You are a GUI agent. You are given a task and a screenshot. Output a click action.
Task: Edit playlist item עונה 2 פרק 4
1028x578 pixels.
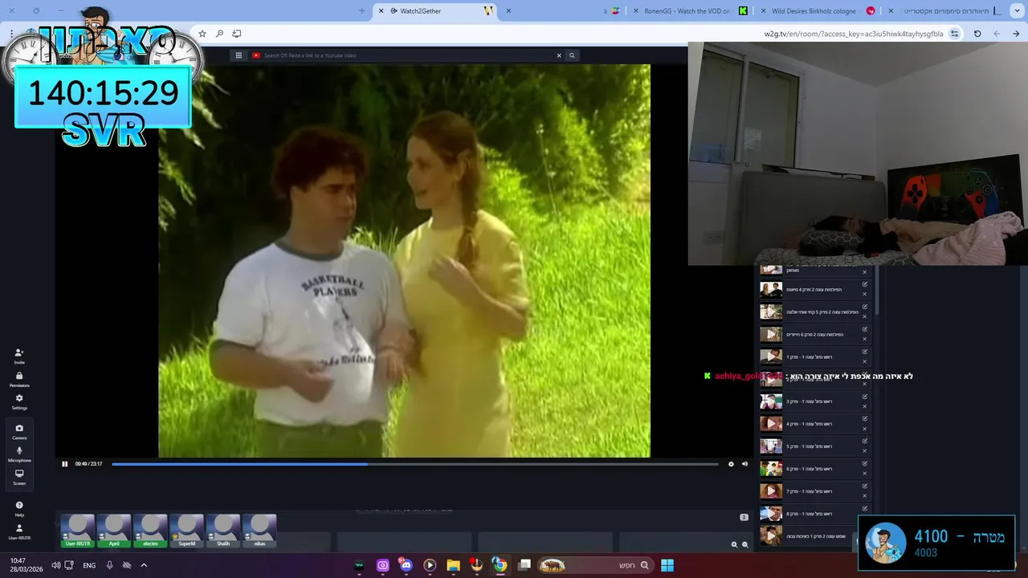click(865, 284)
